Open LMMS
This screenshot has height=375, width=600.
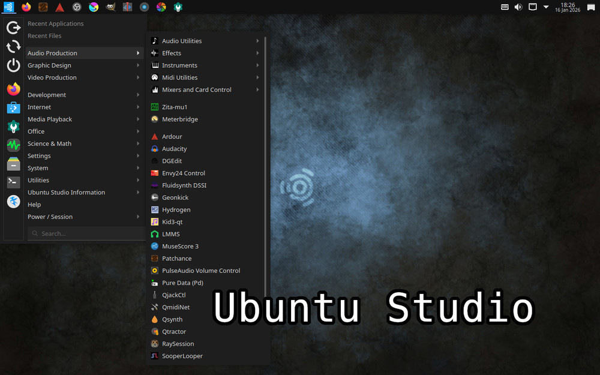tap(170, 233)
